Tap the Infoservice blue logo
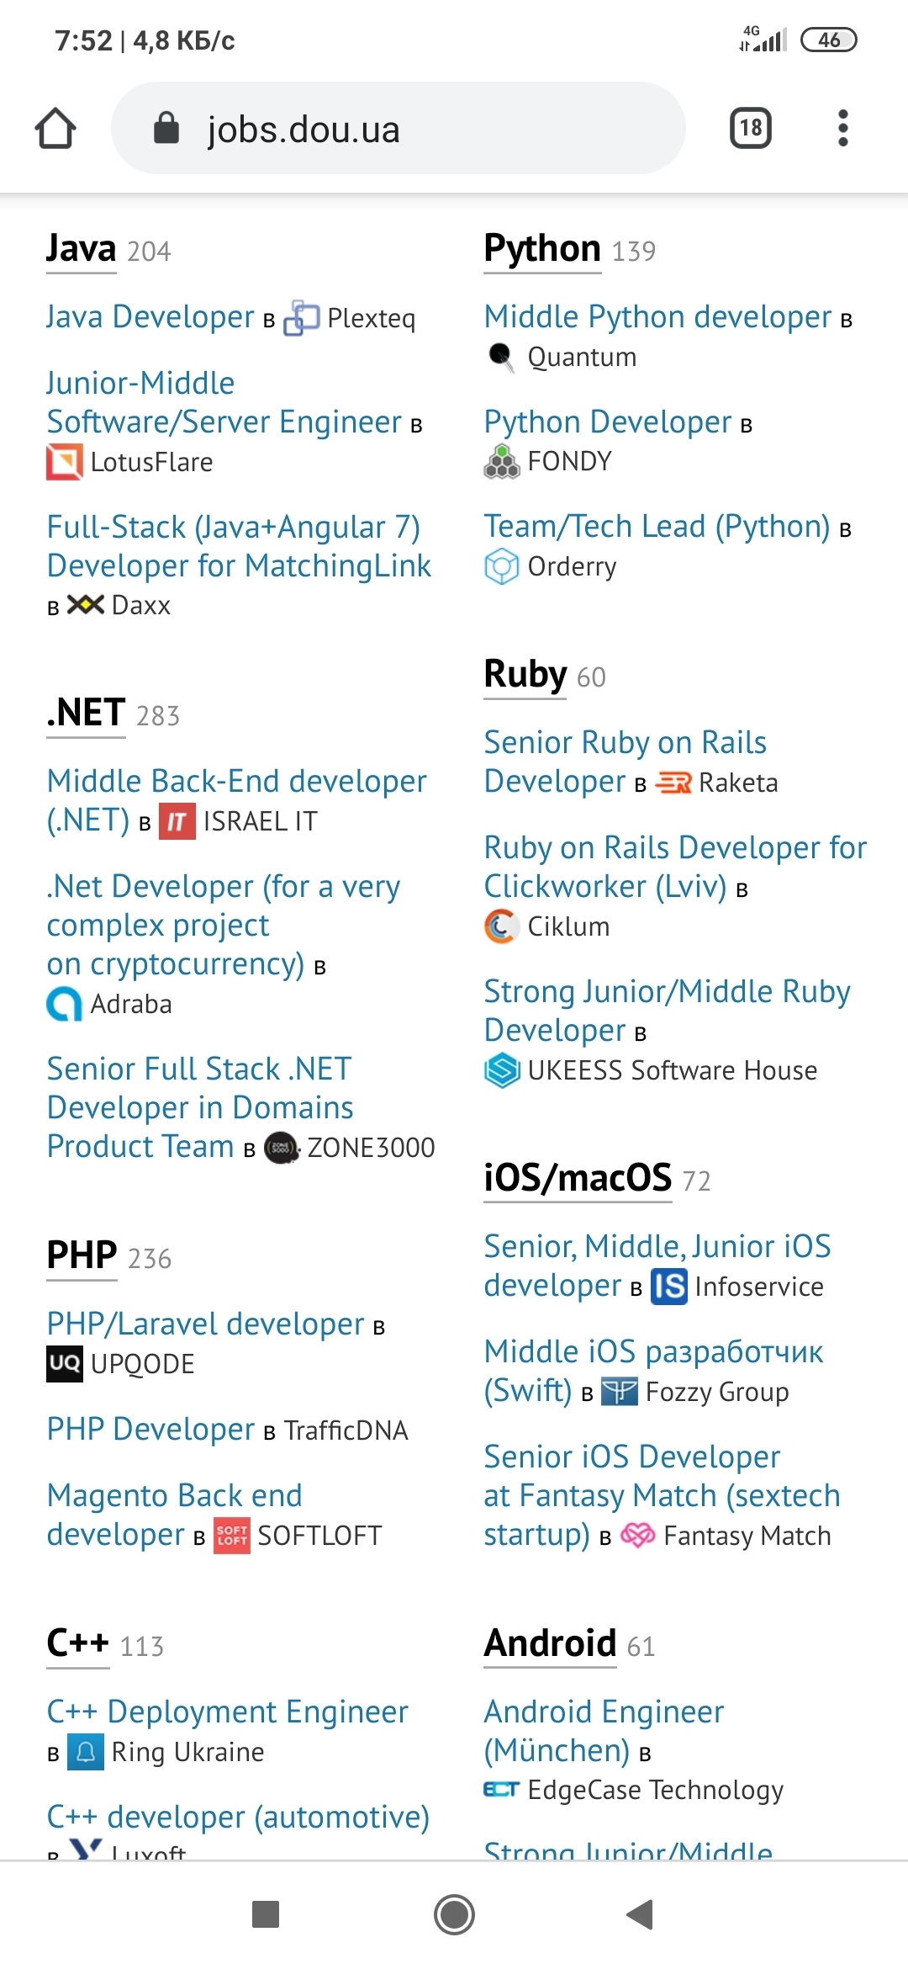Image resolution: width=908 pixels, height=1969 pixels. tap(669, 1287)
